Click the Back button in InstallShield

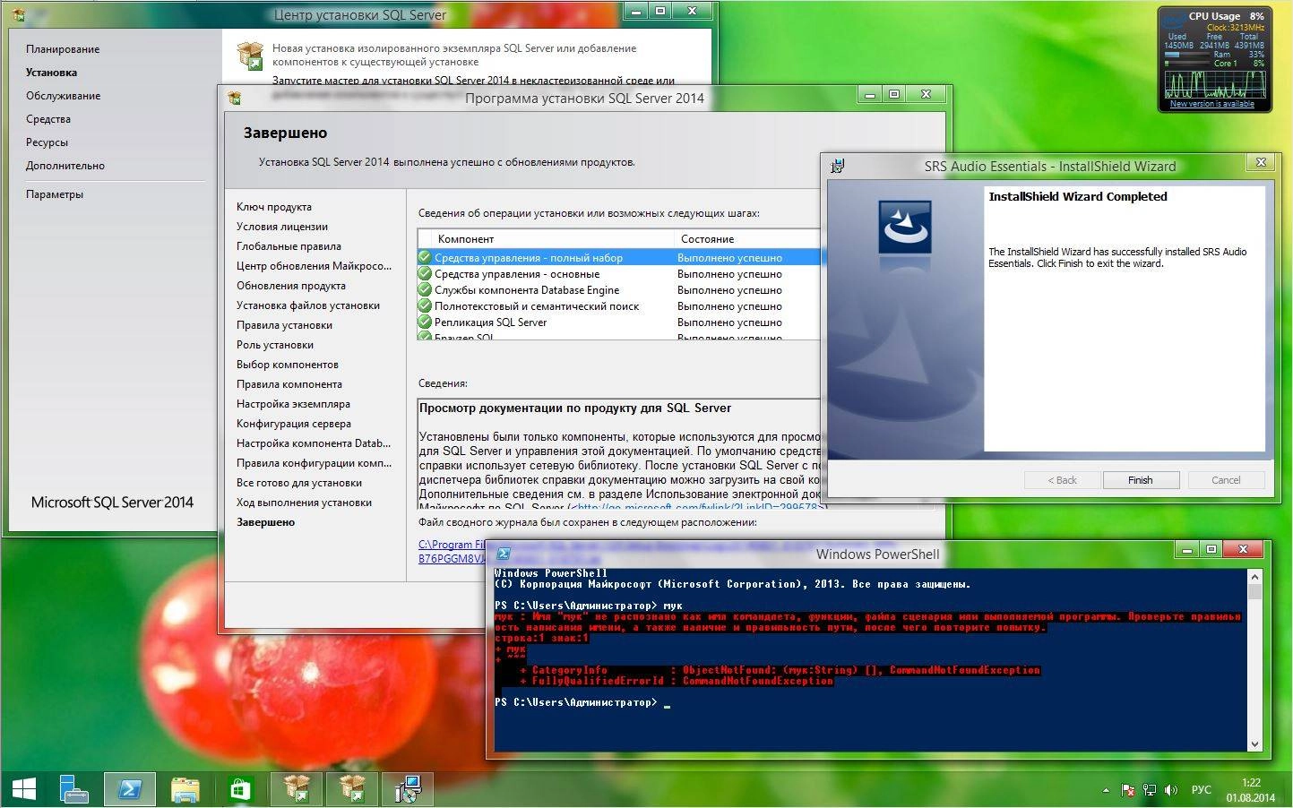click(x=1062, y=480)
